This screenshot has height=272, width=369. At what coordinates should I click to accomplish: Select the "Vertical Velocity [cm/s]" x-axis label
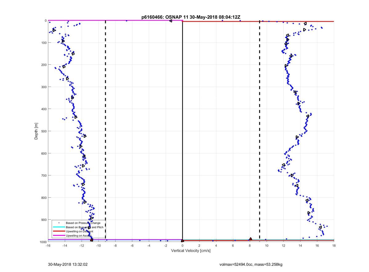point(191,250)
